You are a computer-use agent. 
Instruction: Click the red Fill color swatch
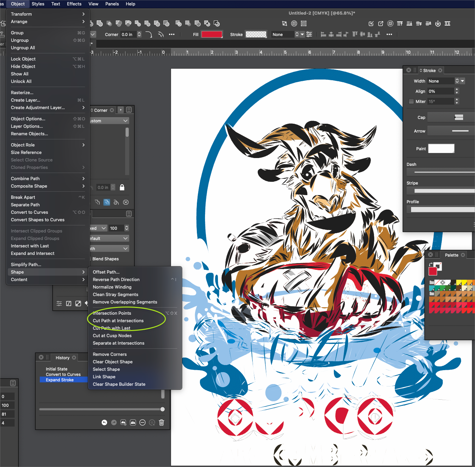point(211,34)
